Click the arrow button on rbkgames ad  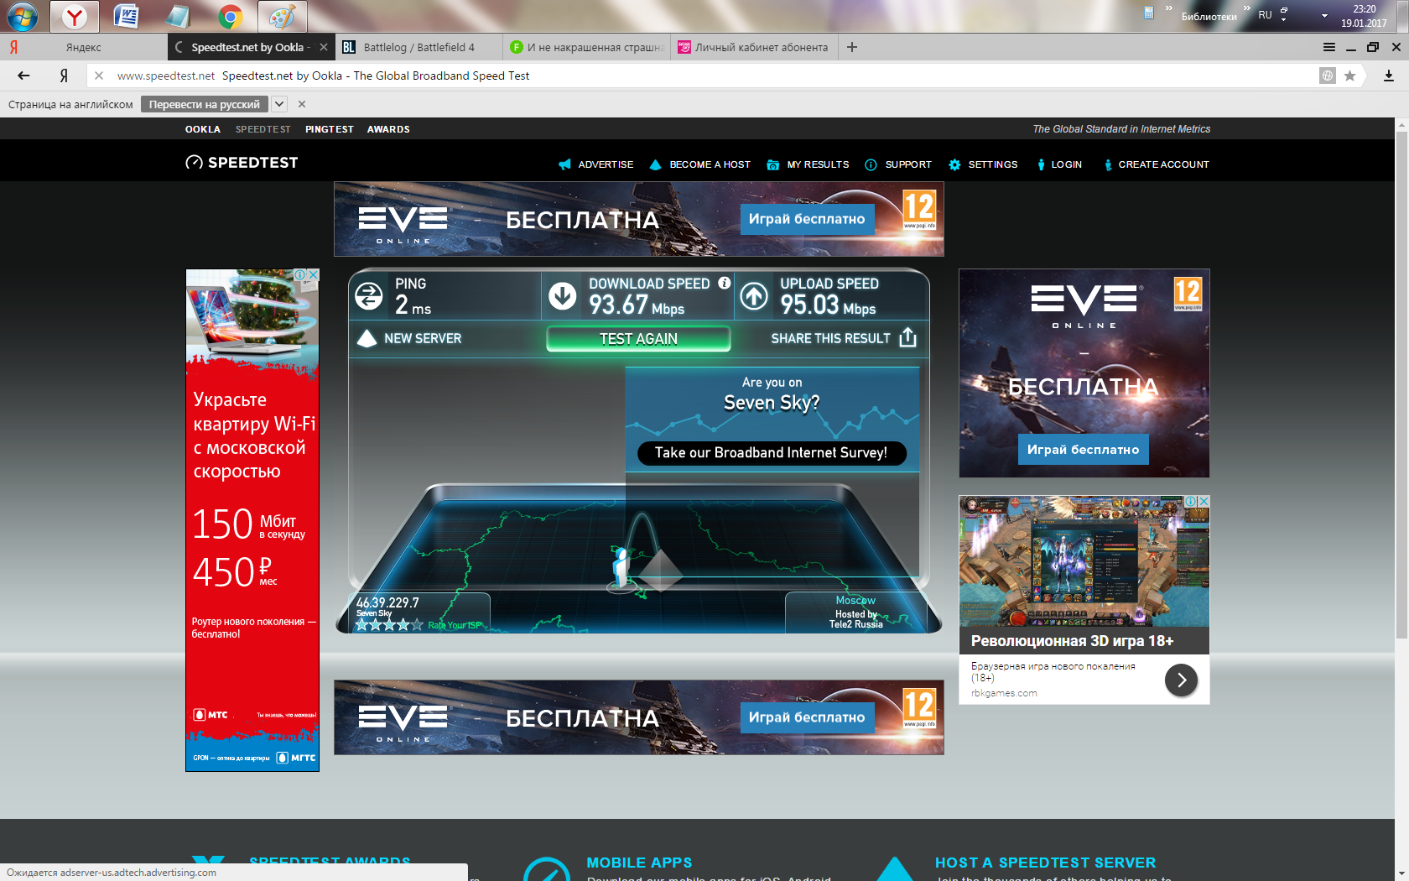[x=1181, y=680]
